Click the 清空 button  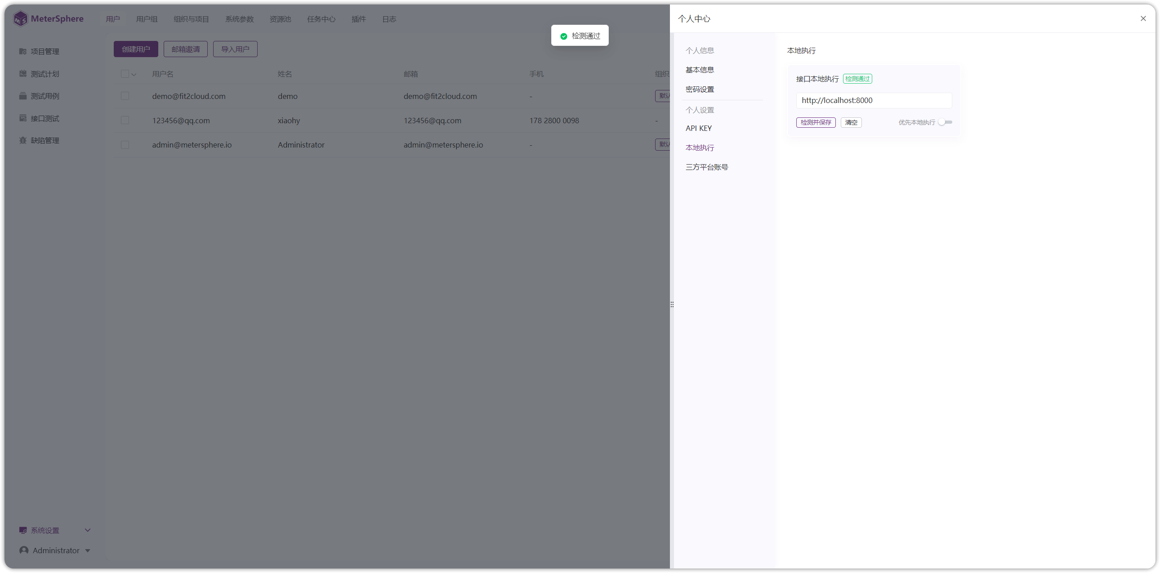pyautogui.click(x=851, y=122)
